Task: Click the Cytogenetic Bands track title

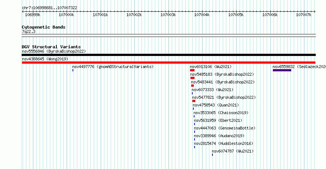Action: [x=44, y=27]
